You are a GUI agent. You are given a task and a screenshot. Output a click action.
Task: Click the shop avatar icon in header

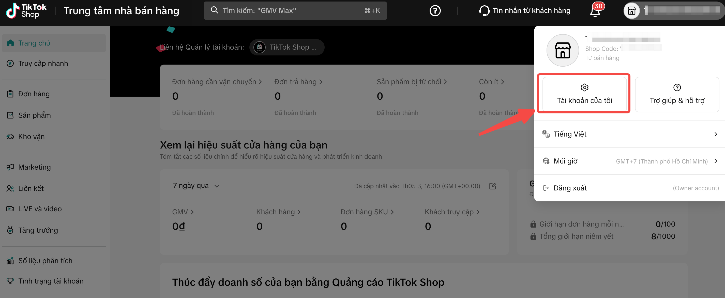tap(631, 11)
